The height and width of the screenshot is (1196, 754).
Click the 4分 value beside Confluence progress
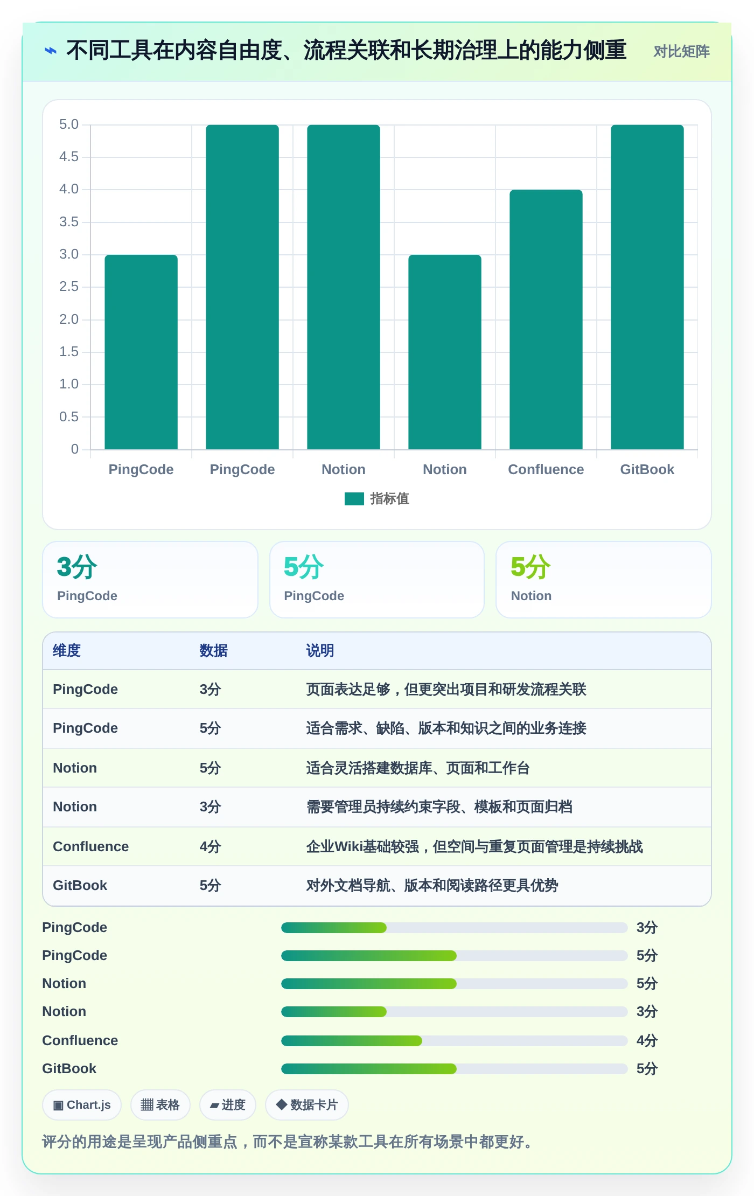[x=647, y=1041]
